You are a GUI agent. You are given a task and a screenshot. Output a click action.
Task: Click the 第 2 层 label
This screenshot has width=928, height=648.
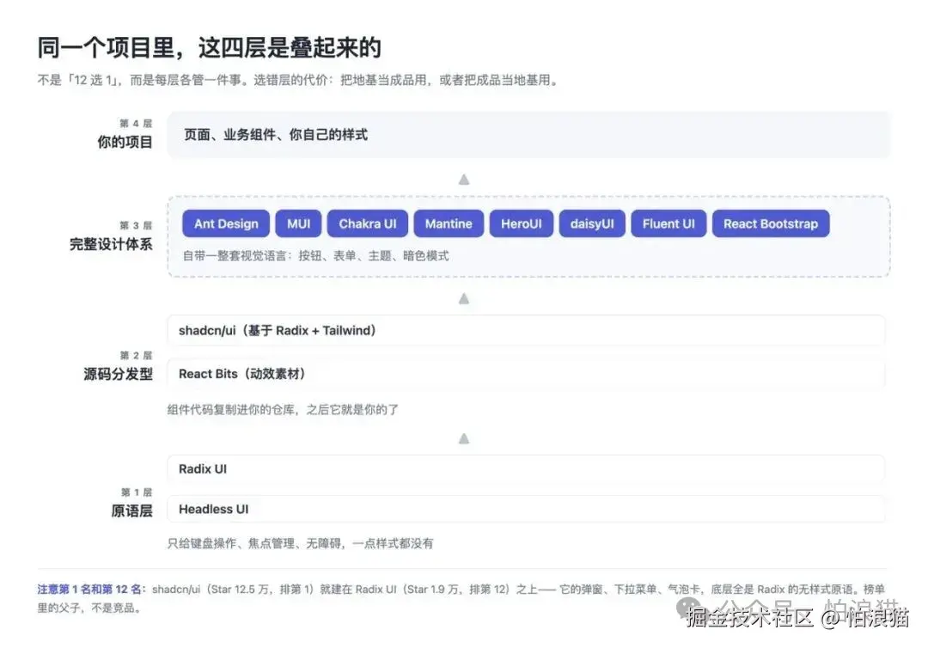tap(136, 355)
